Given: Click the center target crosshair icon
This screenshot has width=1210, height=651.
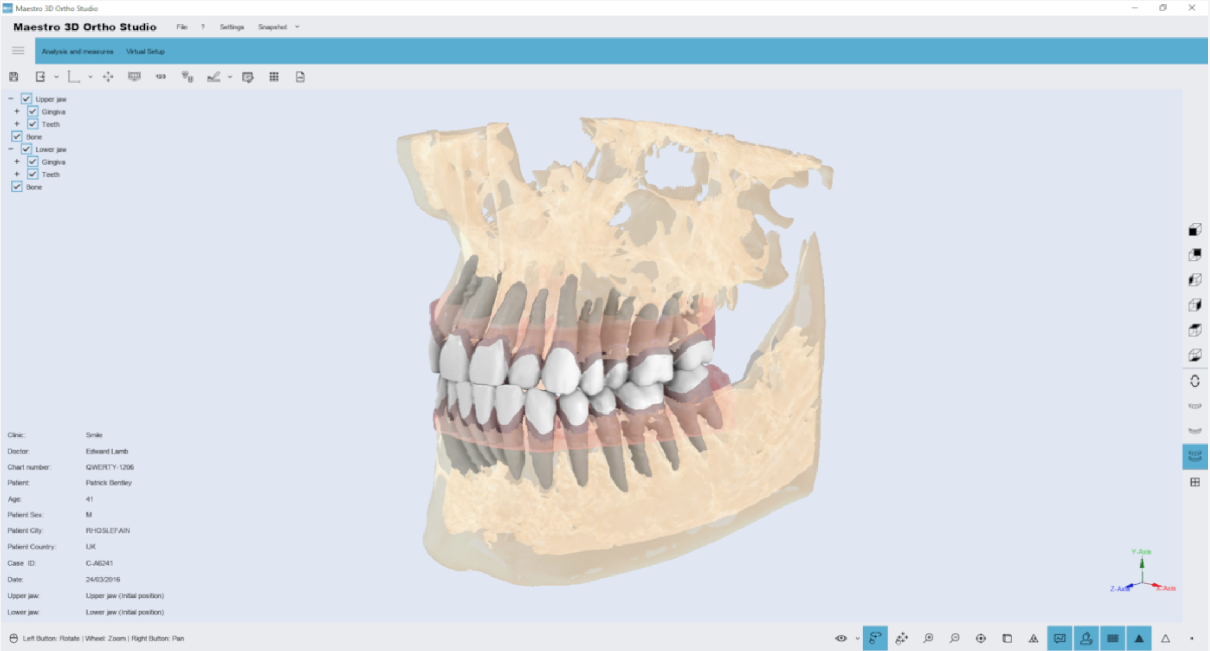Looking at the screenshot, I should click(x=981, y=638).
